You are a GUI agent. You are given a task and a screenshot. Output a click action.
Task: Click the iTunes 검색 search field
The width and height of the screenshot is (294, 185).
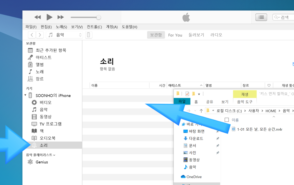(x=284, y=17)
